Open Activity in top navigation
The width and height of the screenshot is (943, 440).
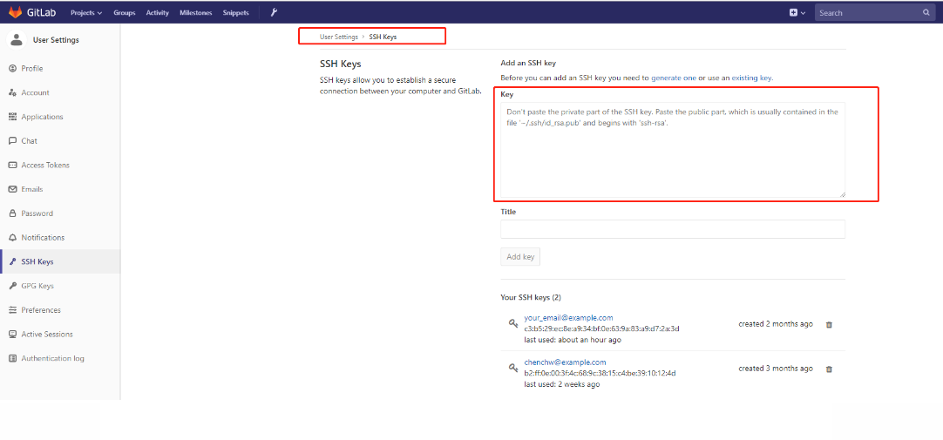point(158,12)
